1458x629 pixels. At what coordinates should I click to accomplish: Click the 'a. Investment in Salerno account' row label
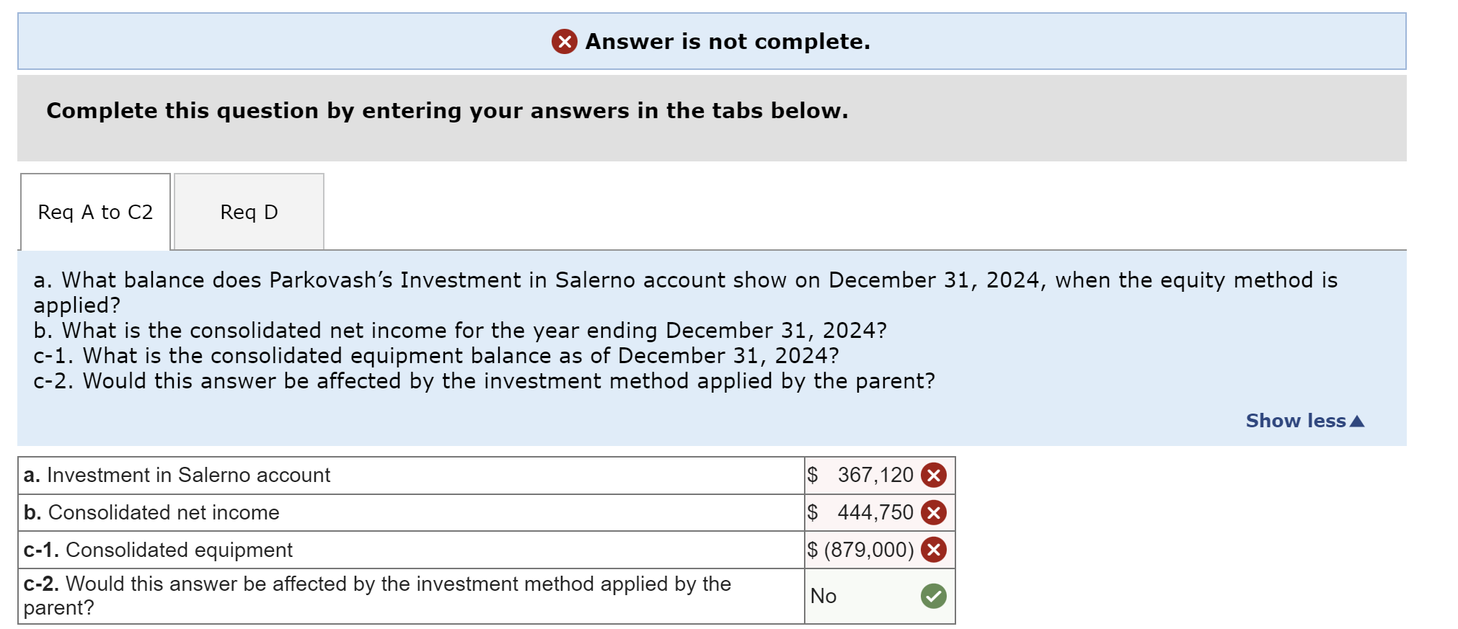[177, 476]
